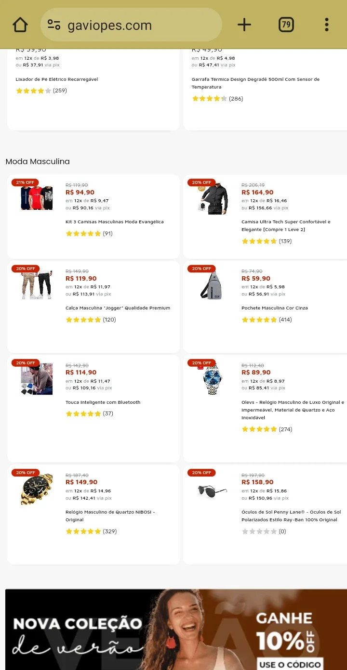Open the black Camisa Ultra Tech image
The height and width of the screenshot is (670, 347).
(x=213, y=198)
